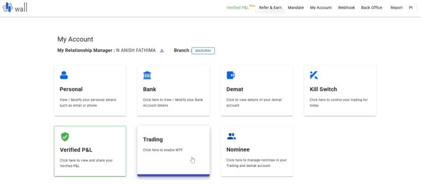Open the Webhook navigation link
Screen dimensions: 421x184
click(346, 8)
